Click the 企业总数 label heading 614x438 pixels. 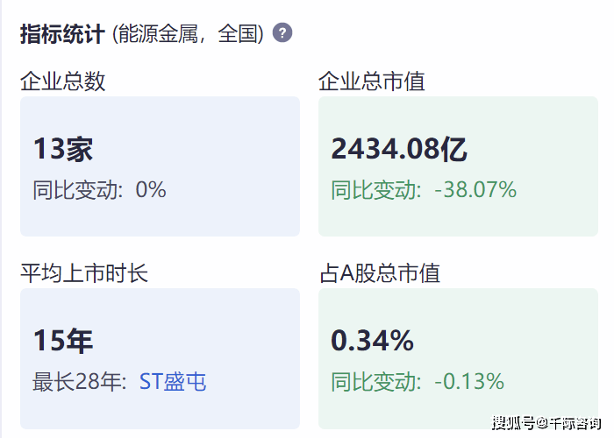coord(63,81)
